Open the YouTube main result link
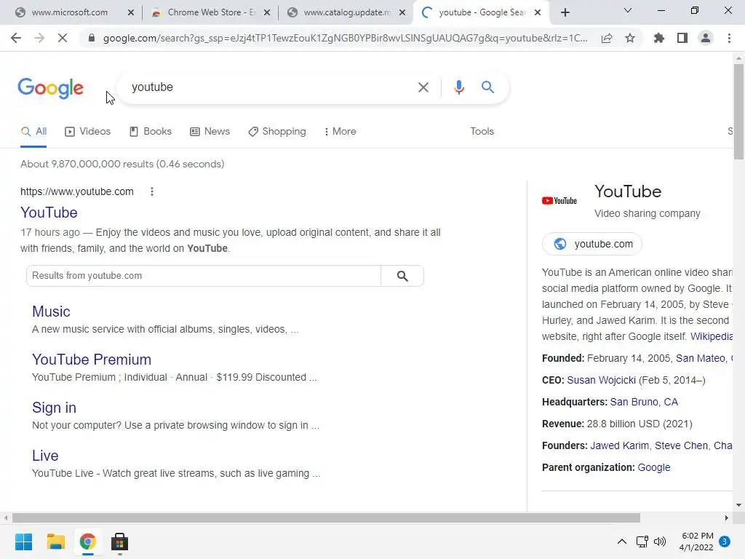Viewport: 745px width, 559px height. point(49,213)
